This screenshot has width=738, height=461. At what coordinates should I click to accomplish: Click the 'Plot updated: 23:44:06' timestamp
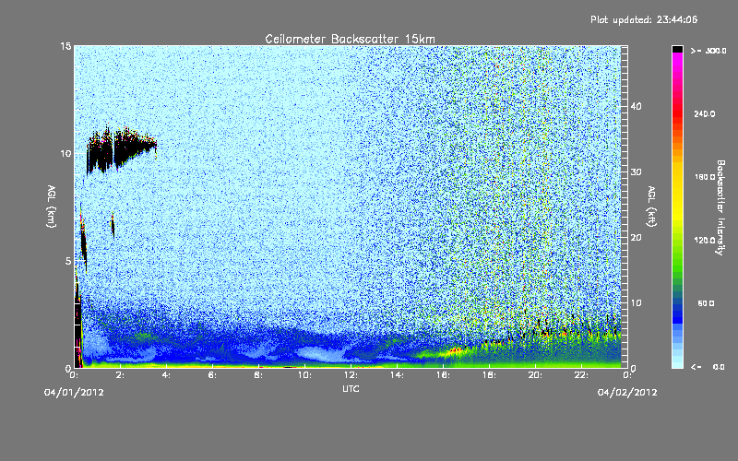644,19
